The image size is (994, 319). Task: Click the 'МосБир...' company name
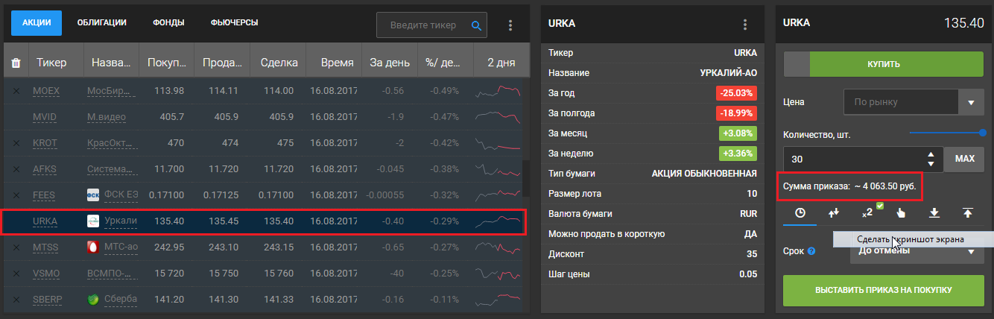pyautogui.click(x=112, y=91)
